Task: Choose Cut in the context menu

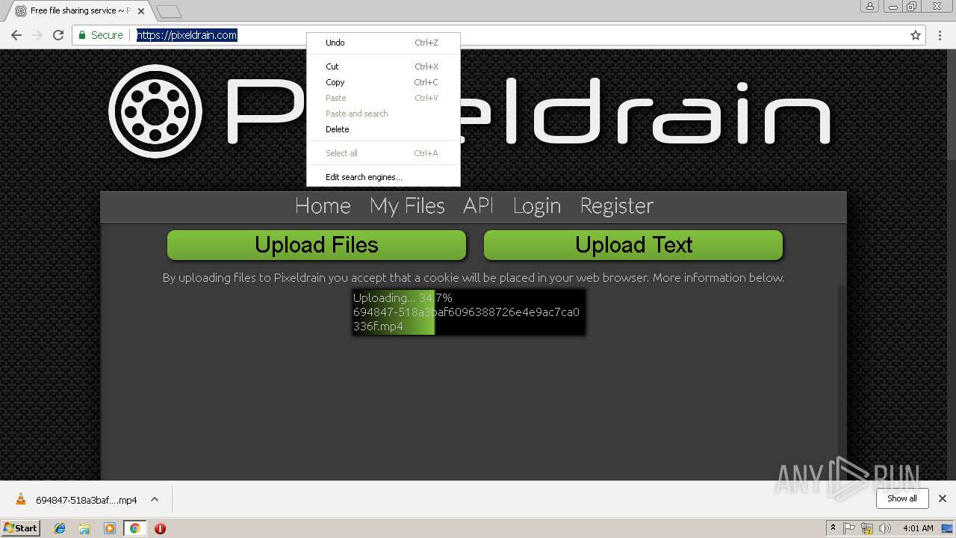Action: 383,67
